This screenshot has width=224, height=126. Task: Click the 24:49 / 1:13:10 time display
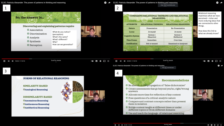tap(132, 61)
